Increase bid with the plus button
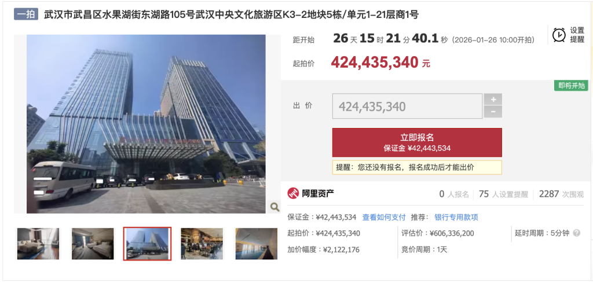The image size is (593, 282). tap(493, 100)
